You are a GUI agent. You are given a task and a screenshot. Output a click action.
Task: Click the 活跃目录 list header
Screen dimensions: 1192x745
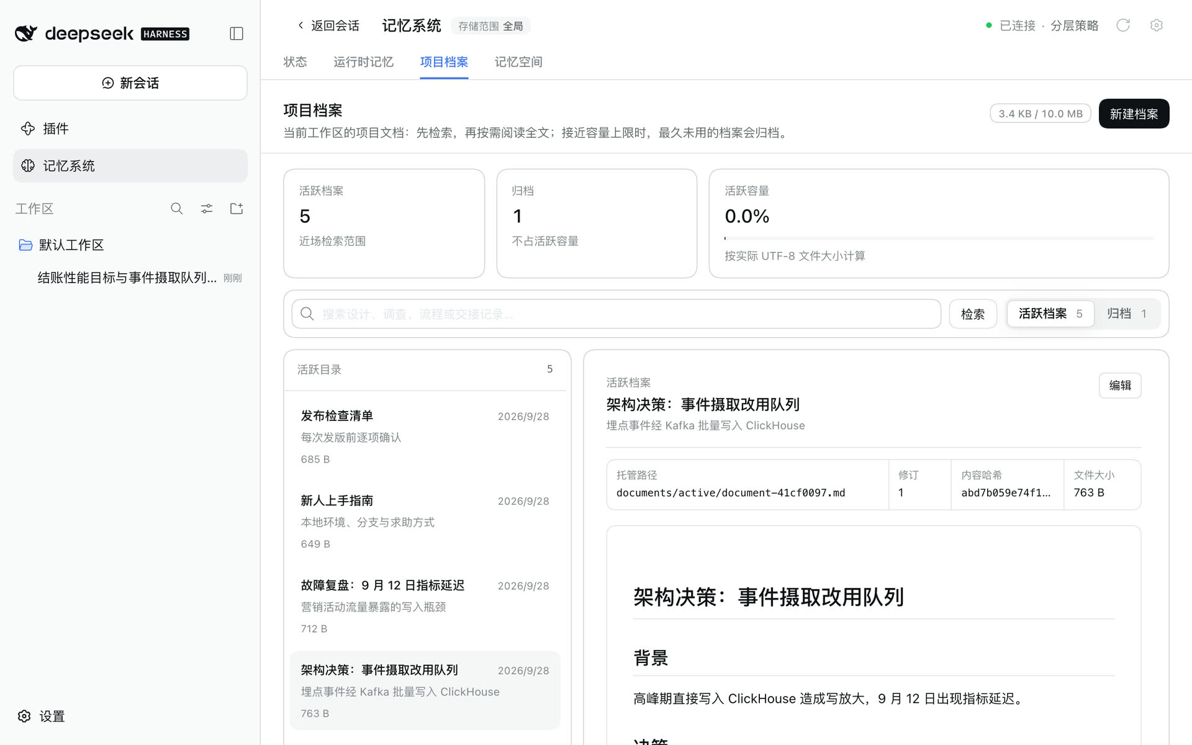pyautogui.click(x=425, y=369)
